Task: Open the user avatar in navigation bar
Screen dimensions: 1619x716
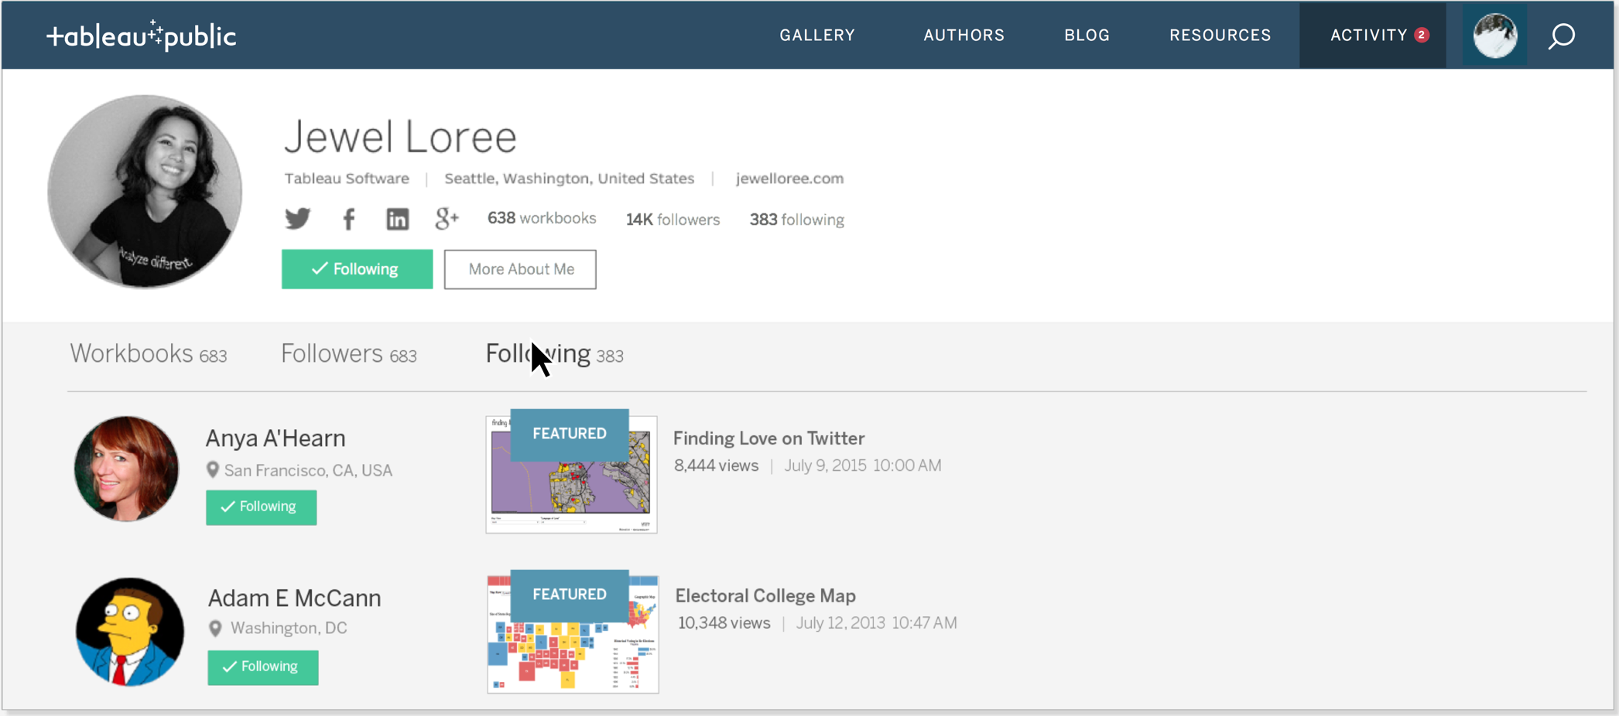Action: (1494, 36)
